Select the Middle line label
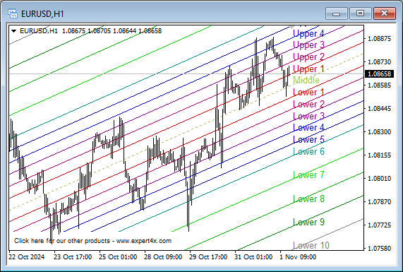Screen dimensions: 403x272 click(306, 80)
